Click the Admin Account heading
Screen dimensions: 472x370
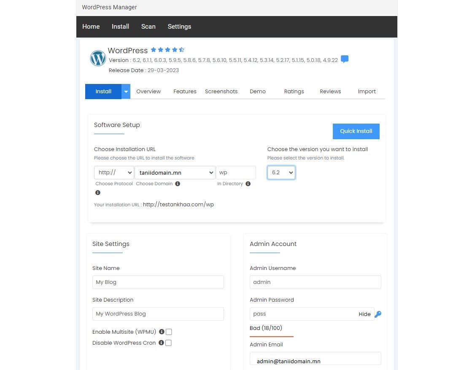273,244
